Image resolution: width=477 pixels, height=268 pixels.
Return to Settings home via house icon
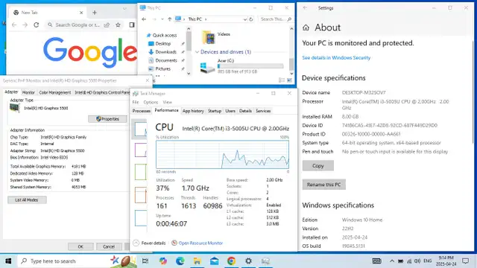[306, 28]
